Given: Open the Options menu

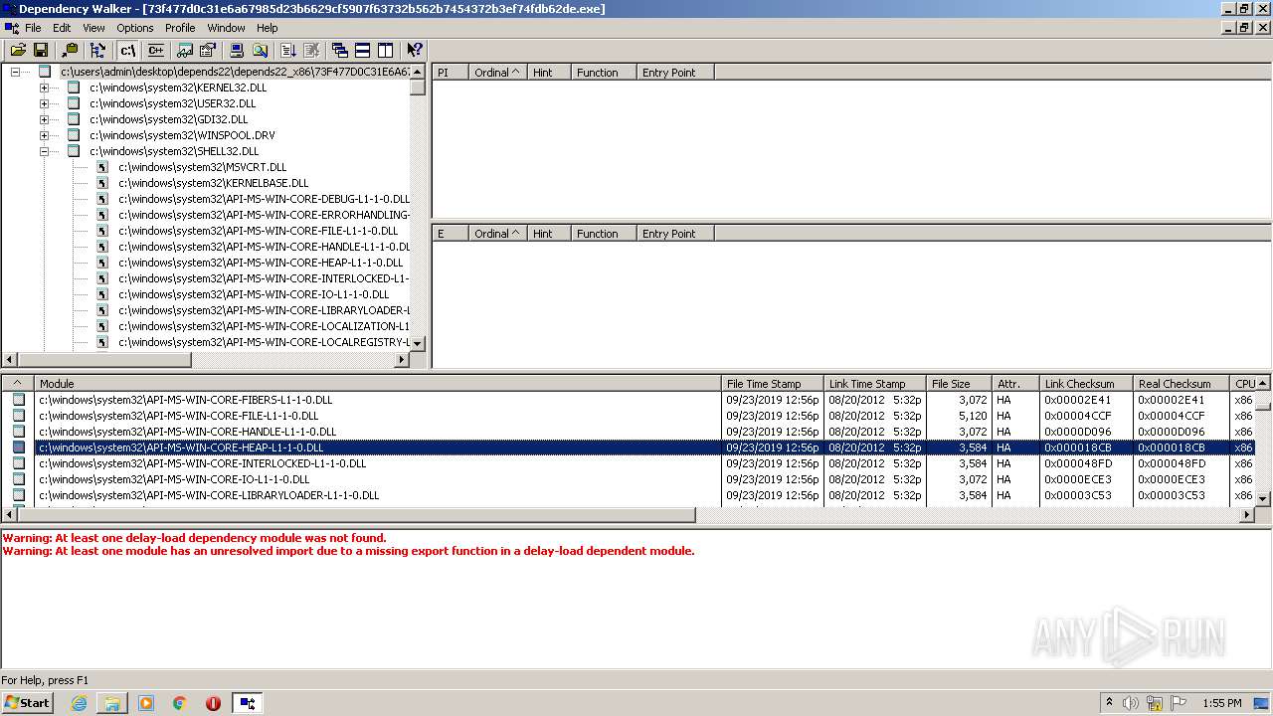Looking at the screenshot, I should [x=135, y=28].
